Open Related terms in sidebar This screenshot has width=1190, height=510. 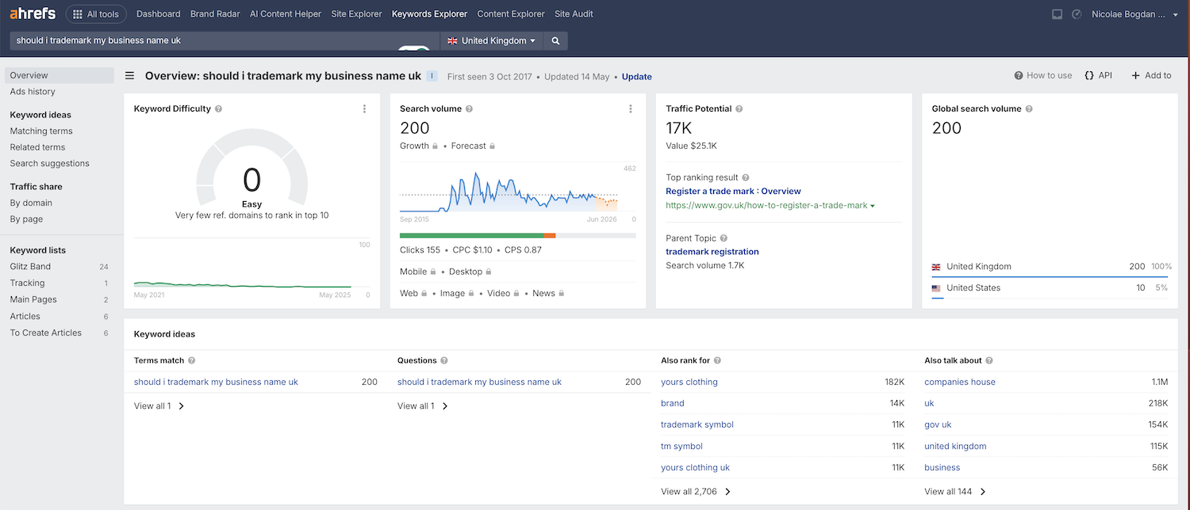[37, 147]
